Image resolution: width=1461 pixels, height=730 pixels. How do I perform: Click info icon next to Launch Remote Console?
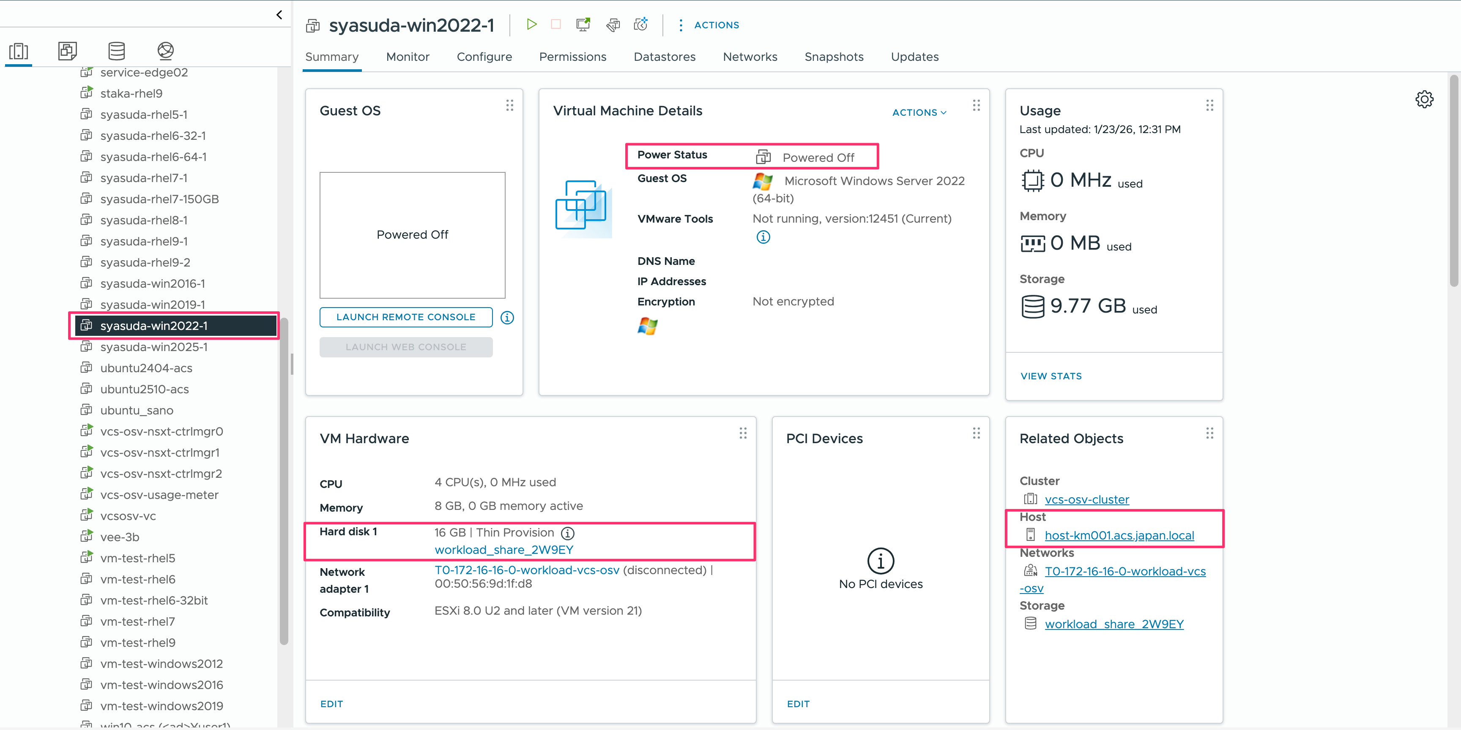pos(507,318)
